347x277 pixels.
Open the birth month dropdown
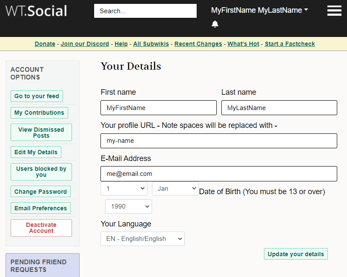coord(175,189)
